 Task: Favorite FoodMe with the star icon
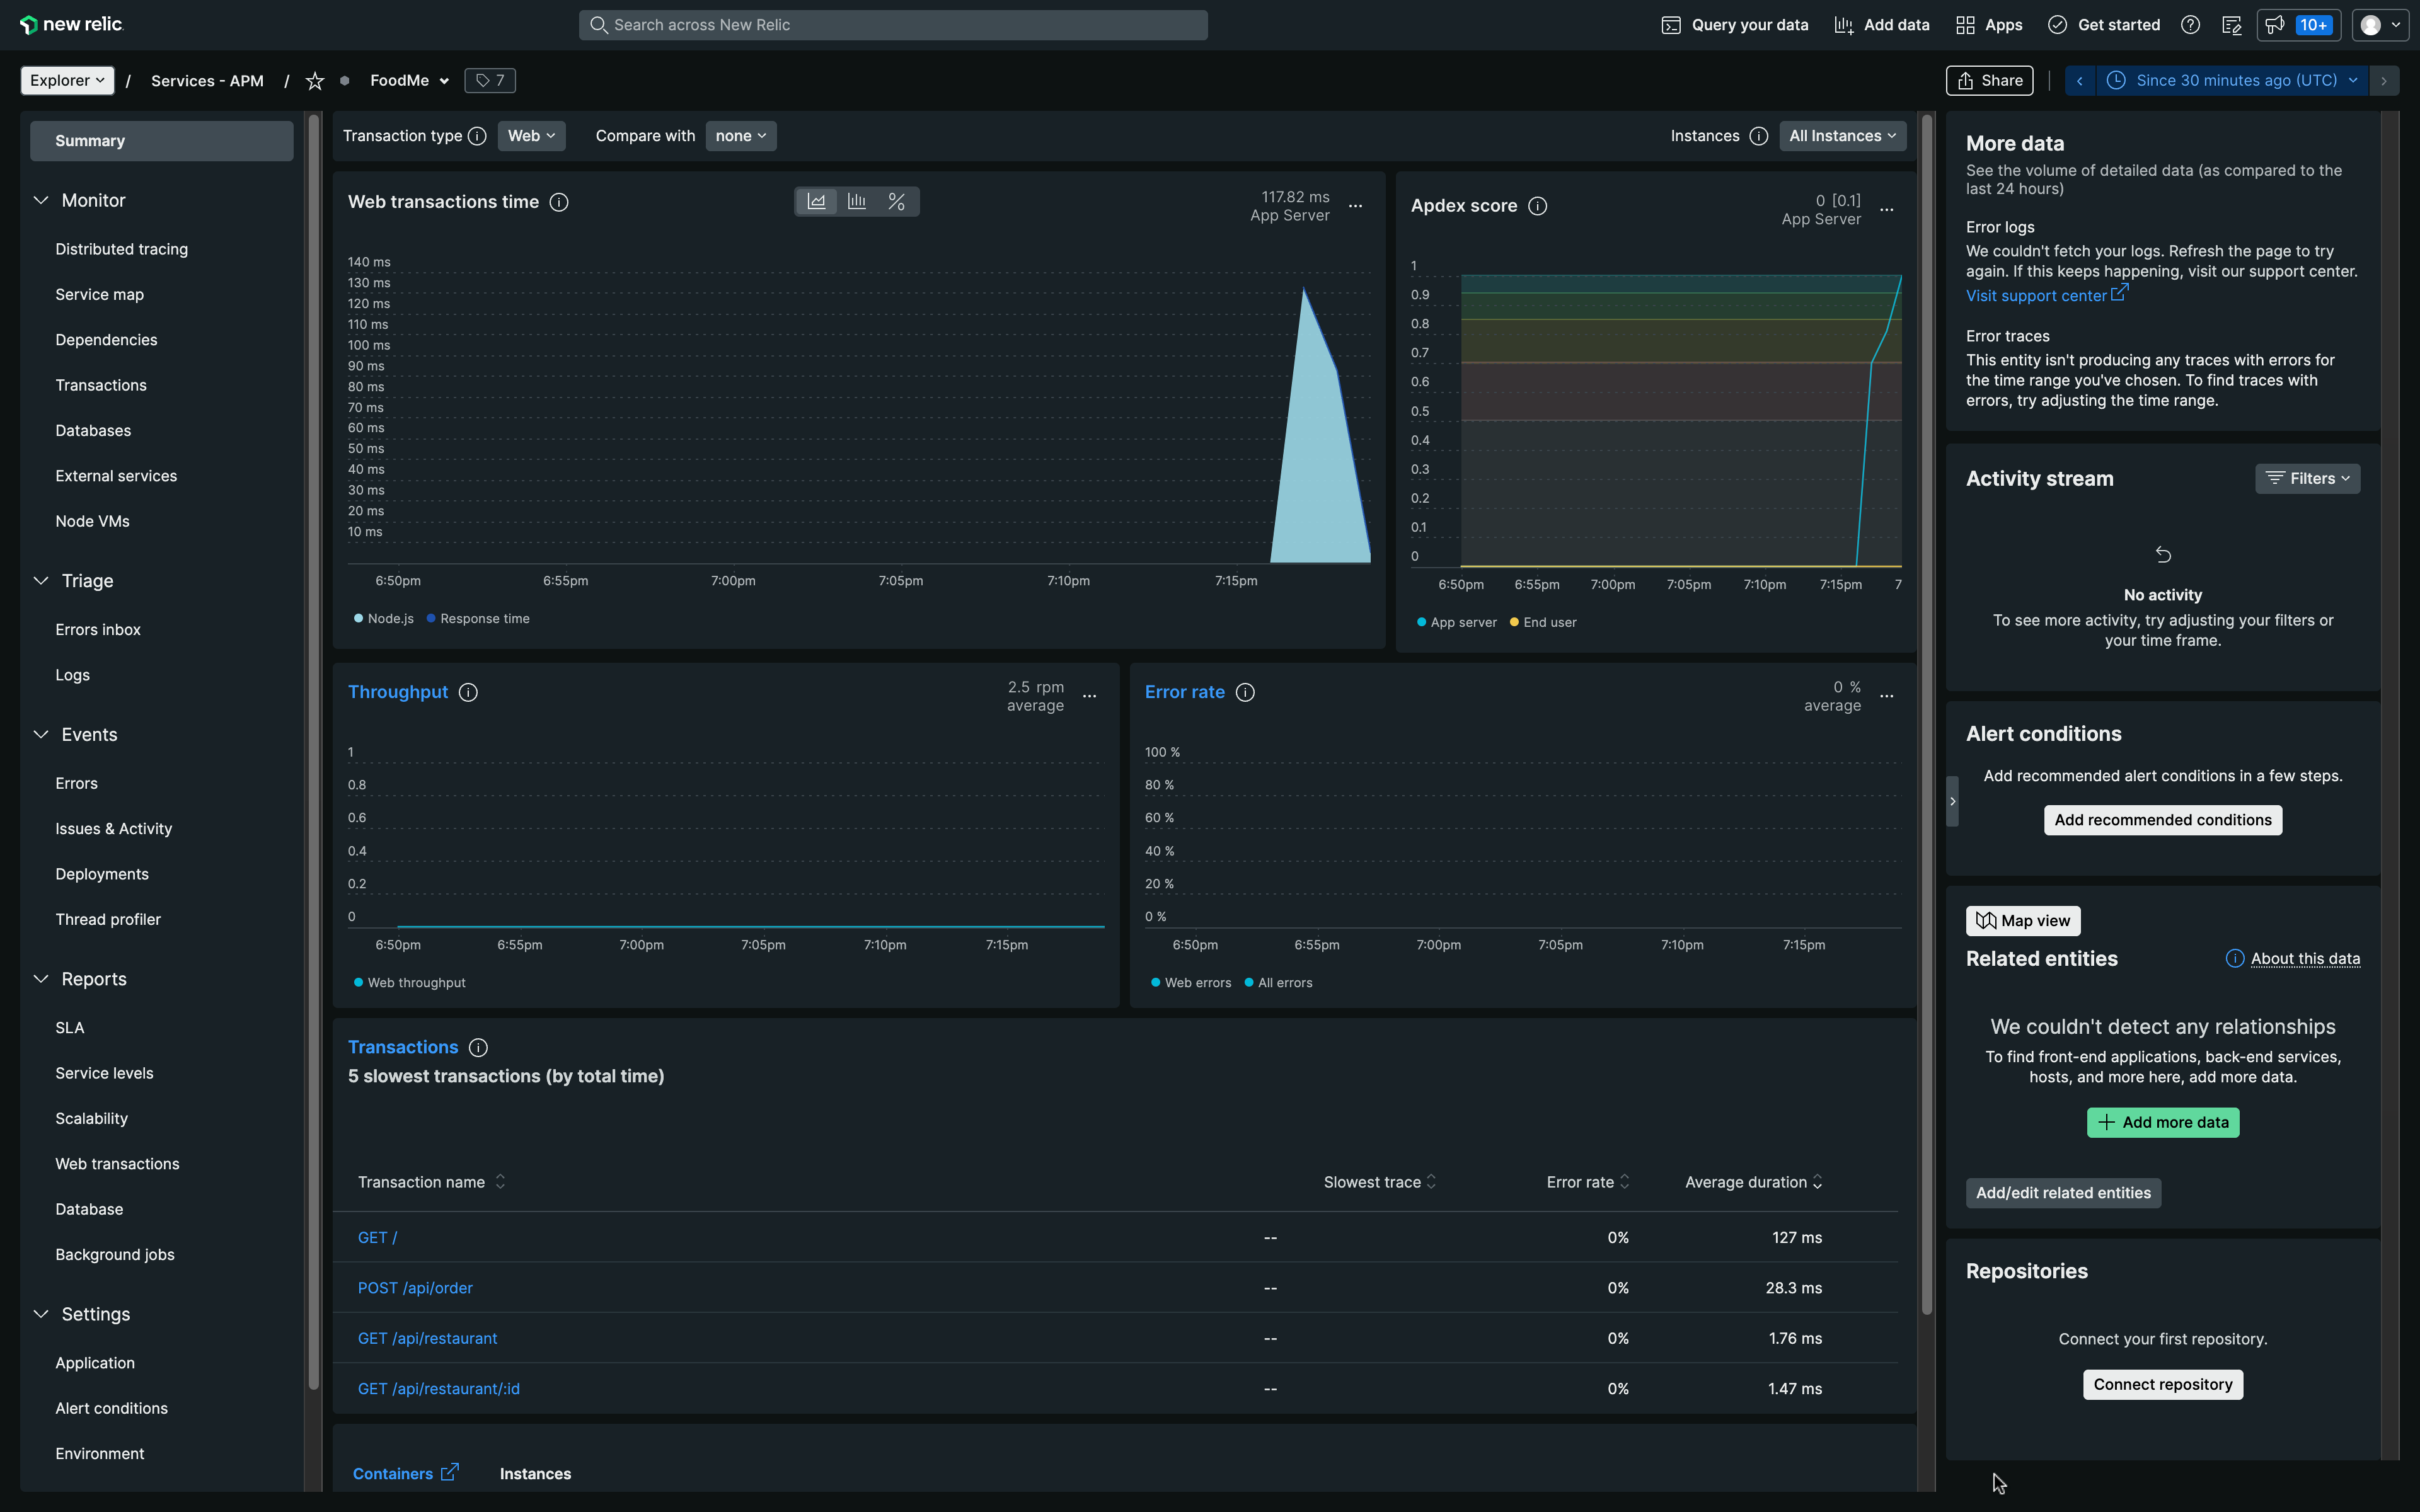[315, 81]
